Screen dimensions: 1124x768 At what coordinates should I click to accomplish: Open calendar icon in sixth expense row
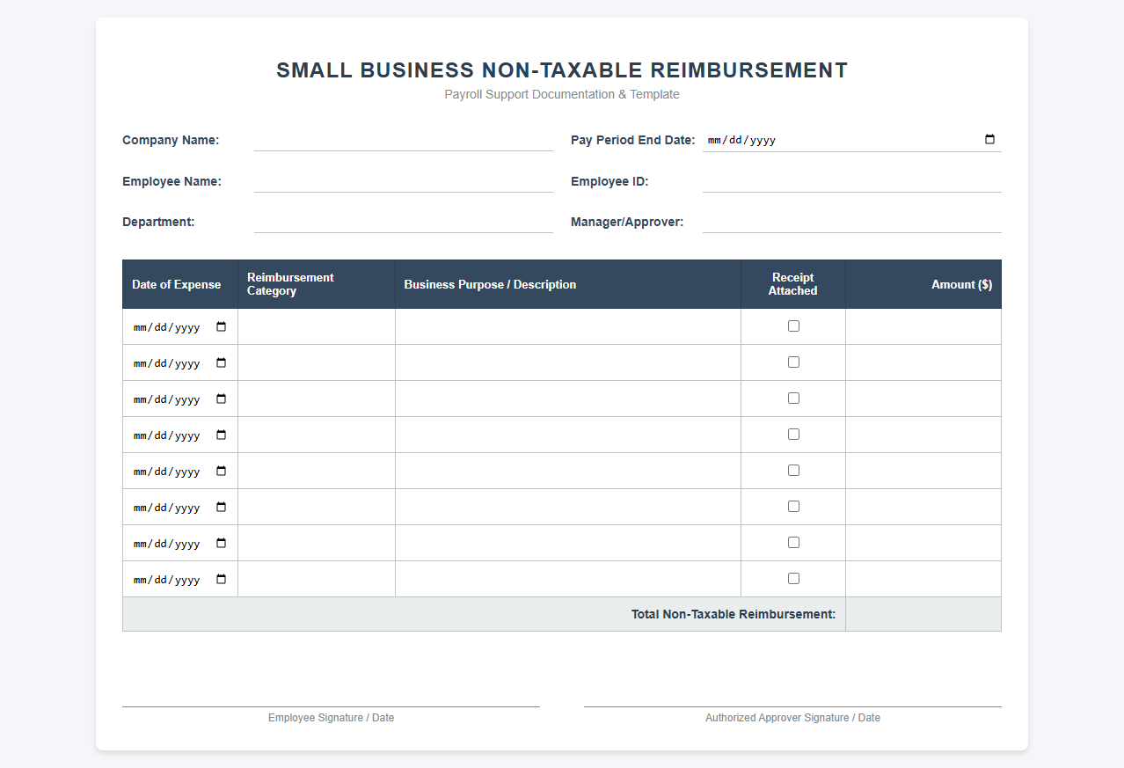[x=221, y=507]
